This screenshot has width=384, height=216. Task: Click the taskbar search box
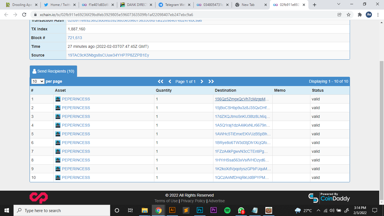pos(62,210)
